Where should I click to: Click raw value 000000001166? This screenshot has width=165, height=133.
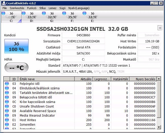pos(145,120)
